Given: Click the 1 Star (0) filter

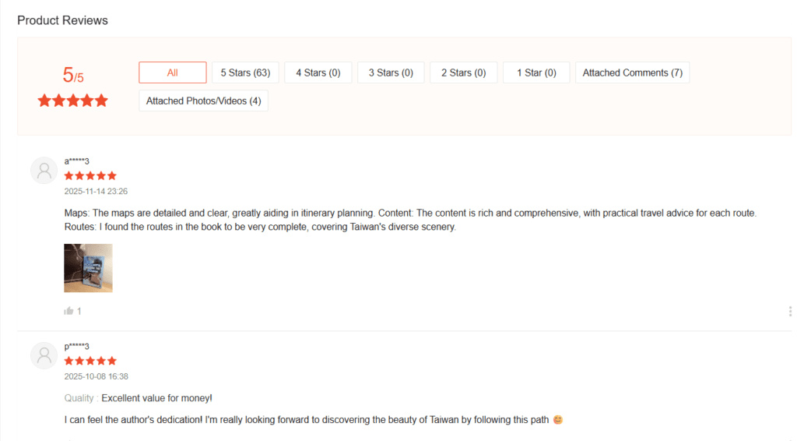Looking at the screenshot, I should [x=535, y=72].
